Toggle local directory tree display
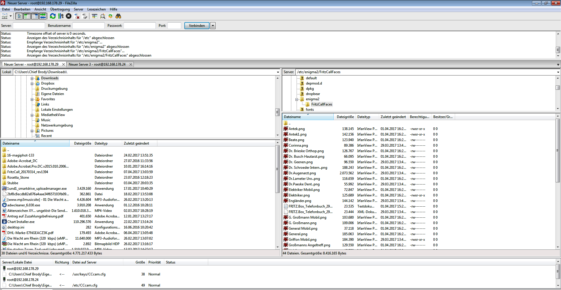561x290 pixels. tap(27, 16)
